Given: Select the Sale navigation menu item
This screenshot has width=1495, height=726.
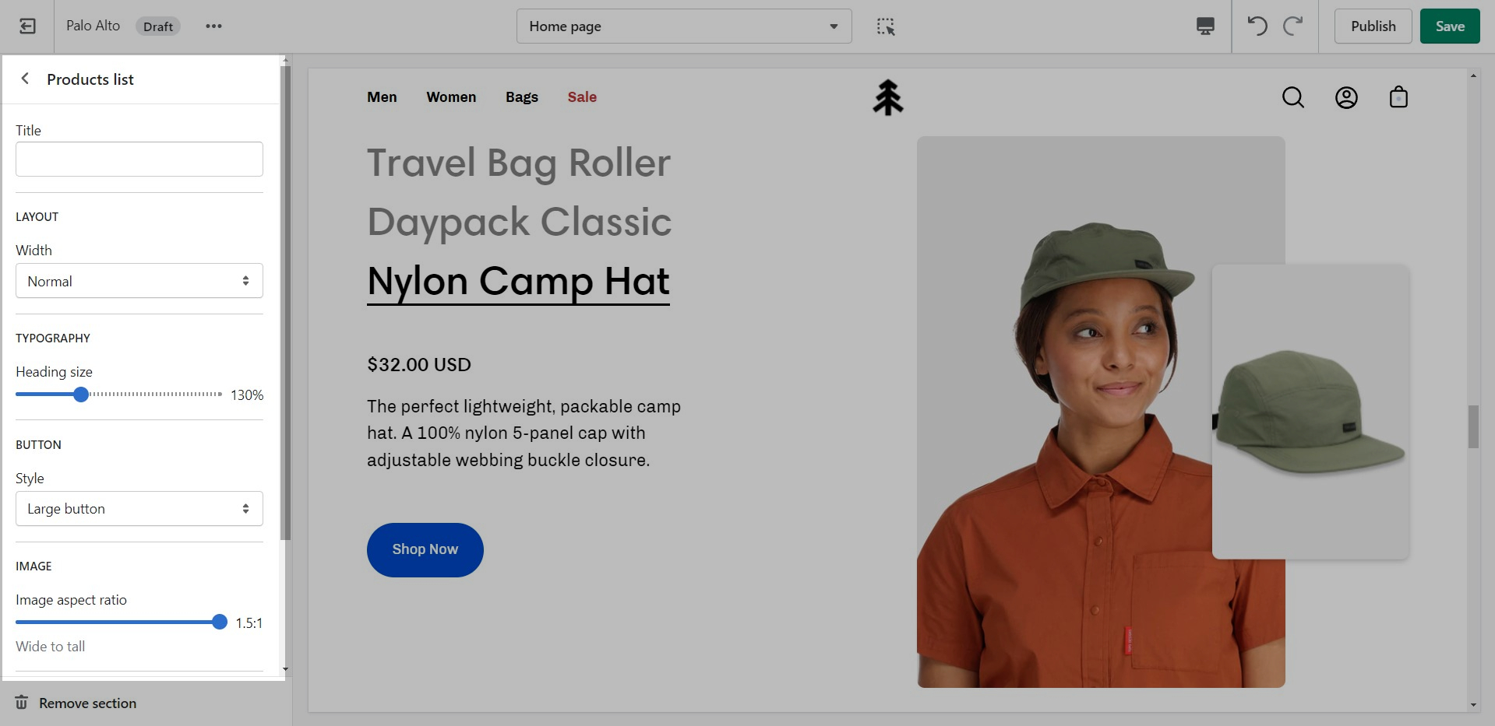Looking at the screenshot, I should (582, 97).
